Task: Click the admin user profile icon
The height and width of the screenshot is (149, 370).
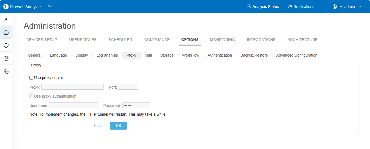Action: [x=335, y=7]
